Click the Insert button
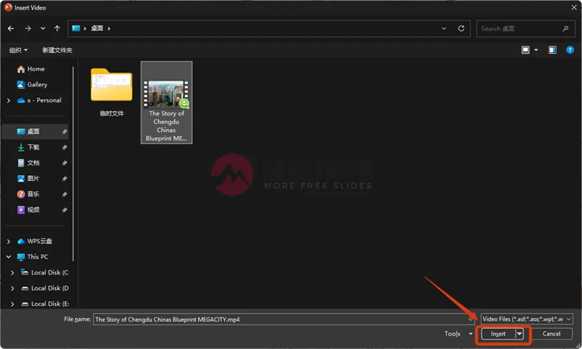This screenshot has height=349, width=582. click(498, 333)
